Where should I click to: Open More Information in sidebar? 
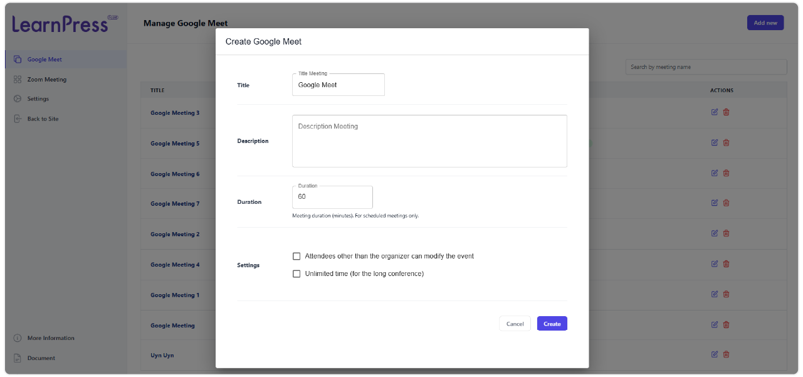(50, 338)
